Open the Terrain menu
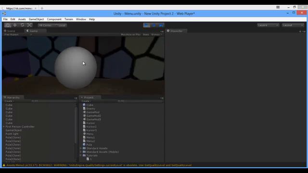This screenshot has height=173, width=308. click(69, 19)
